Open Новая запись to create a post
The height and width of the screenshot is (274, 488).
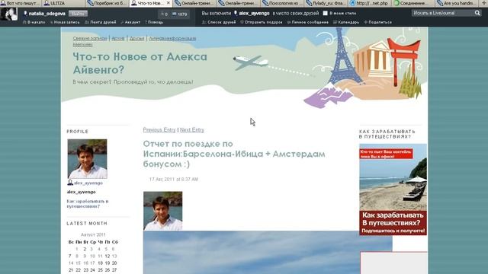coord(65,22)
